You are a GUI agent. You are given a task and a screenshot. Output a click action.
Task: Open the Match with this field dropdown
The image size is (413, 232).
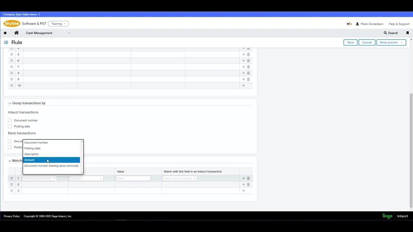click(x=180, y=178)
